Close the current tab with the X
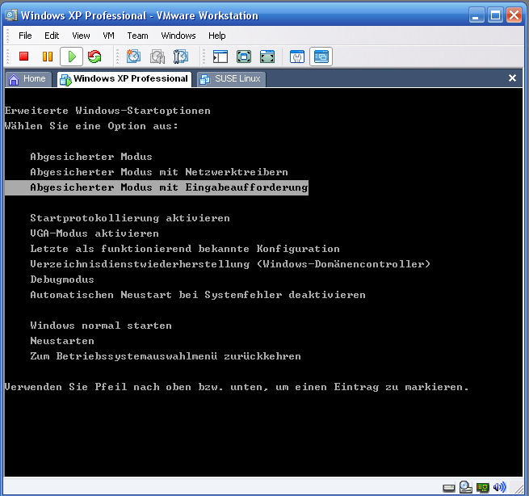 pyautogui.click(x=512, y=78)
